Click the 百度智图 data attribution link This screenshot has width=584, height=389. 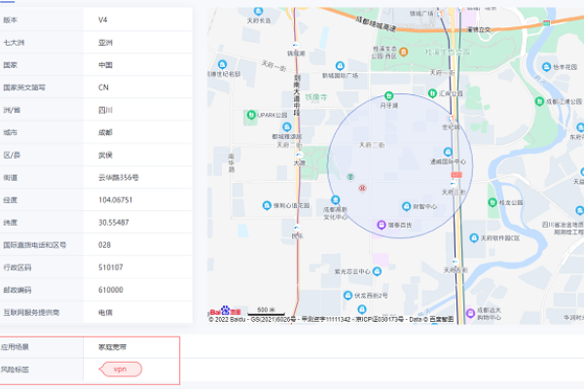point(442,319)
